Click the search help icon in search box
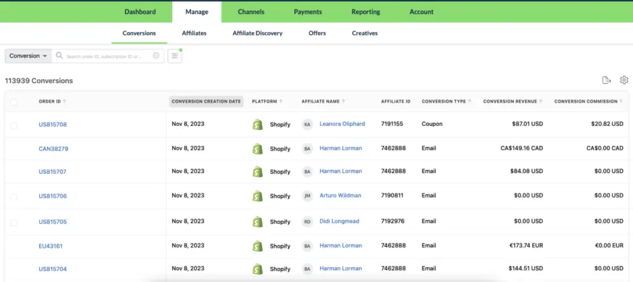The height and width of the screenshot is (282, 633). point(156,56)
